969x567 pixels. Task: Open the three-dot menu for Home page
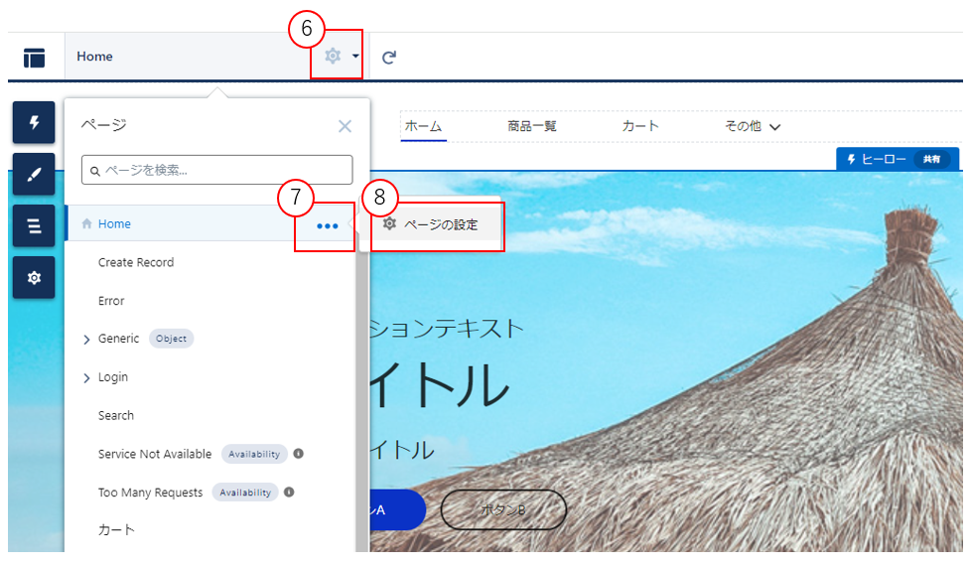click(x=327, y=226)
